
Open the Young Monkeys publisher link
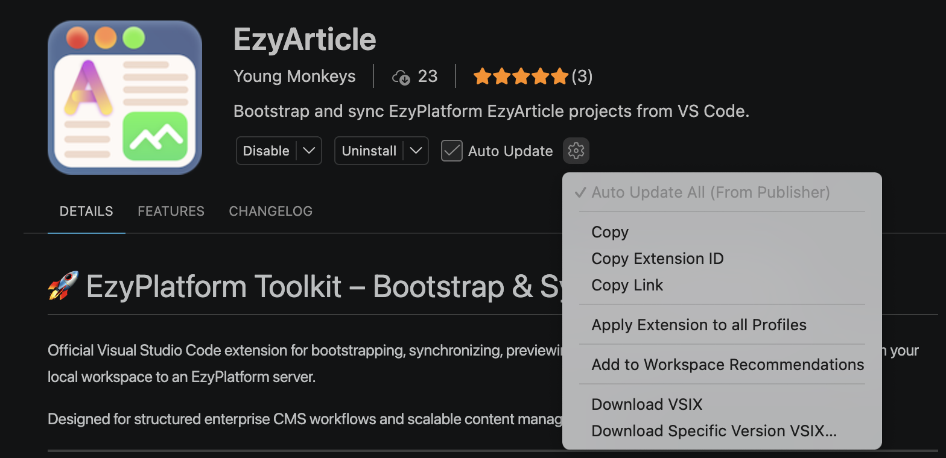(294, 77)
